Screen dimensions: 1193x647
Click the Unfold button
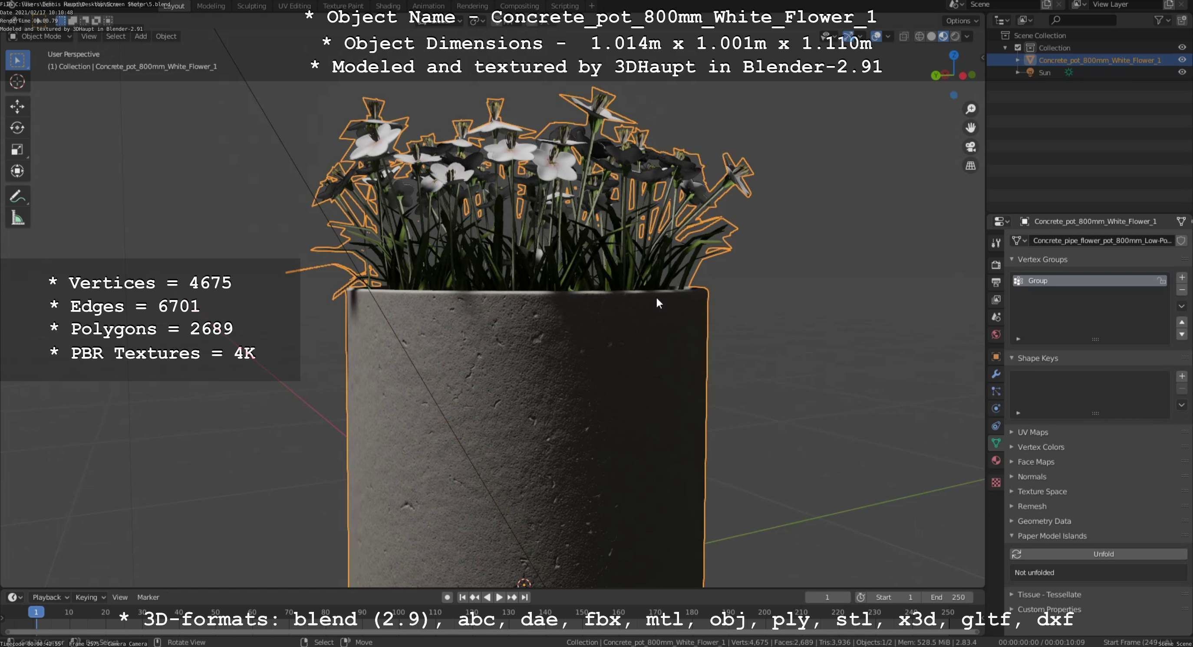[1098, 554]
